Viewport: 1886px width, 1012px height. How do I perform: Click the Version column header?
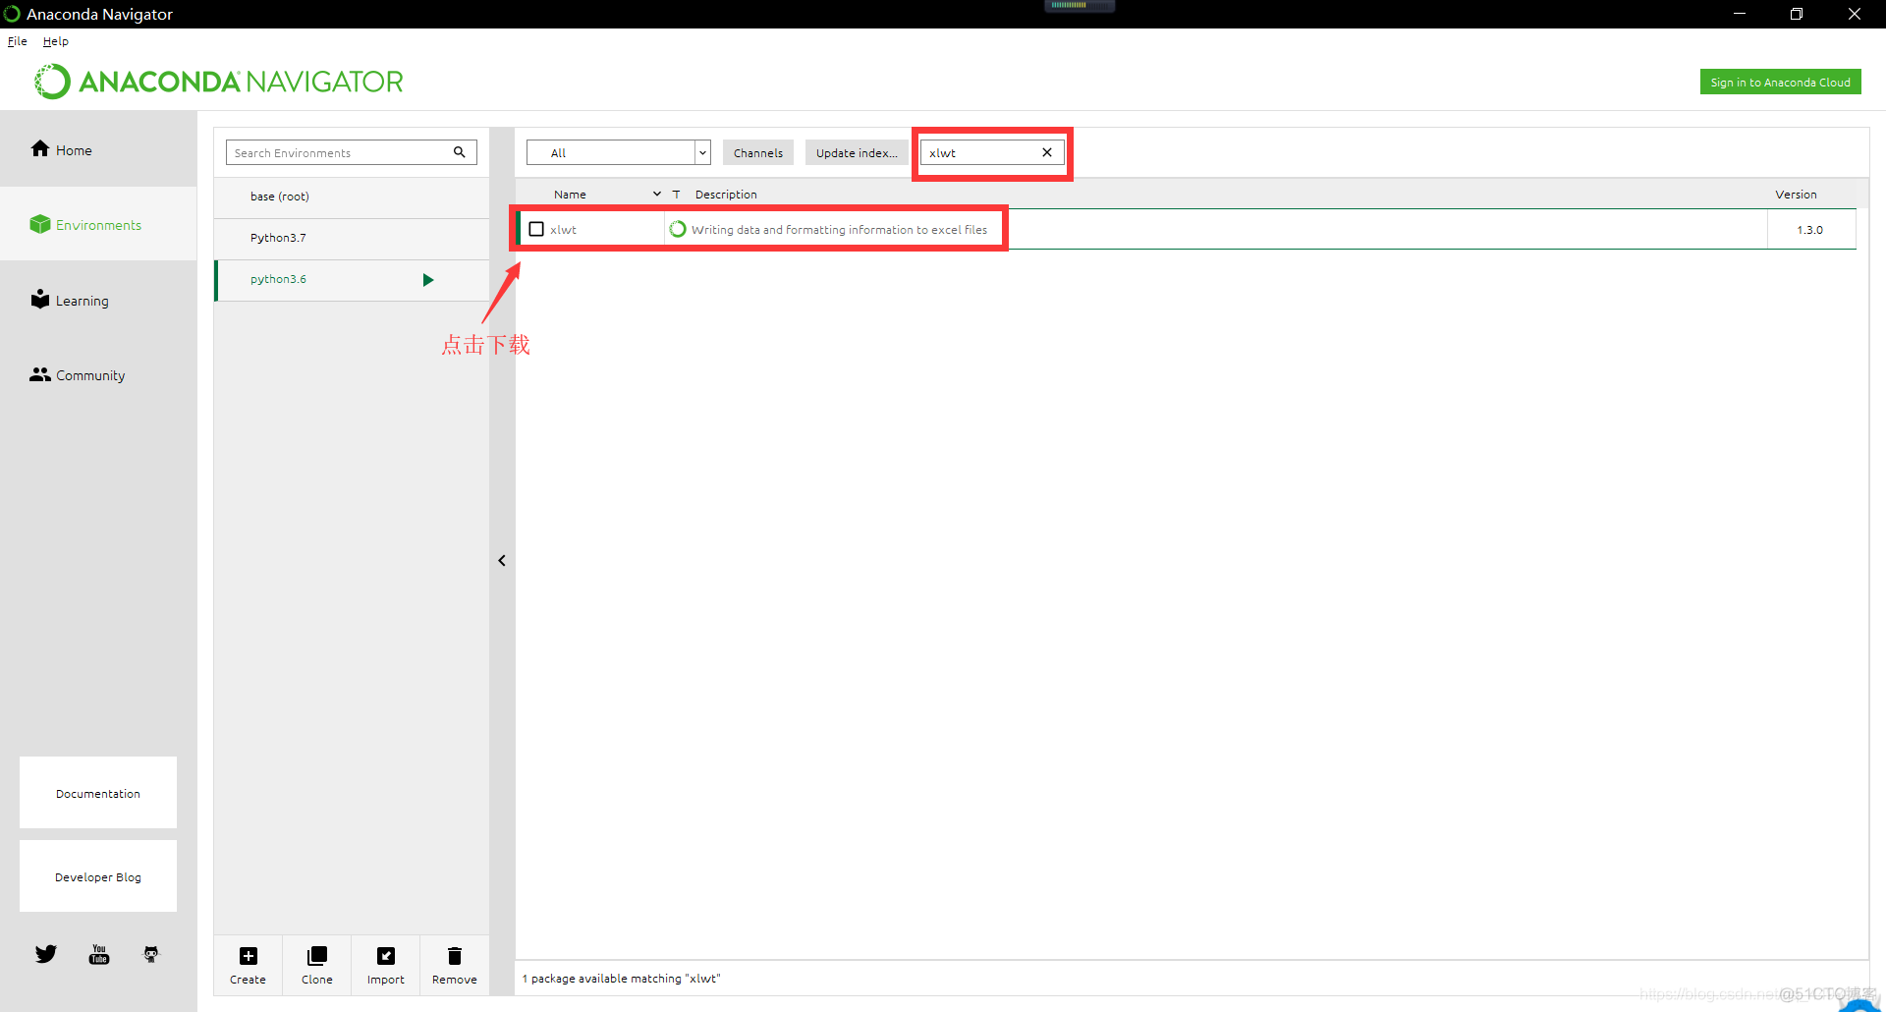[1796, 195]
